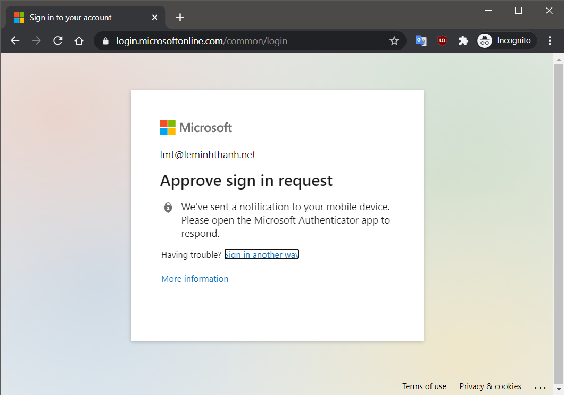The width and height of the screenshot is (564, 395).
Task: Click the scrollbar up arrow
Action: coord(559,59)
